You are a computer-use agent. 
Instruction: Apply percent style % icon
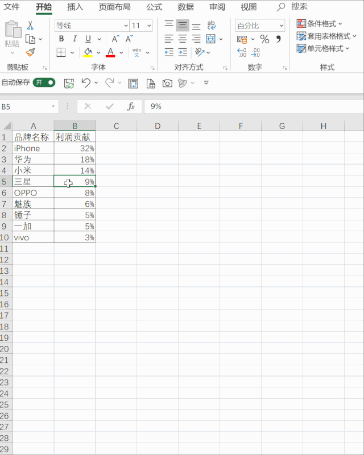[x=264, y=39]
